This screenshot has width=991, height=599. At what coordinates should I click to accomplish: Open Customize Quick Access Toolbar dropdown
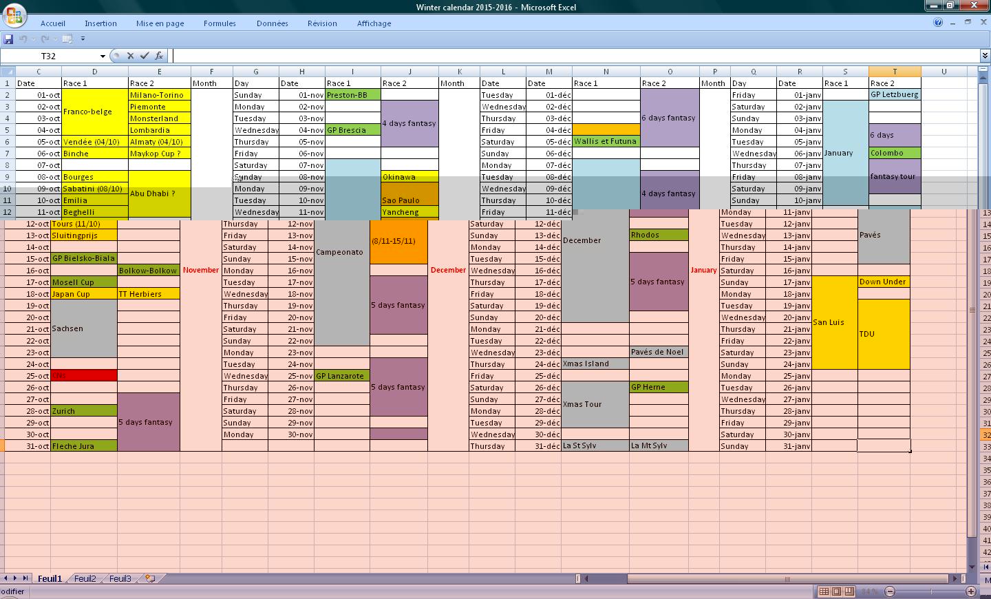[83, 39]
